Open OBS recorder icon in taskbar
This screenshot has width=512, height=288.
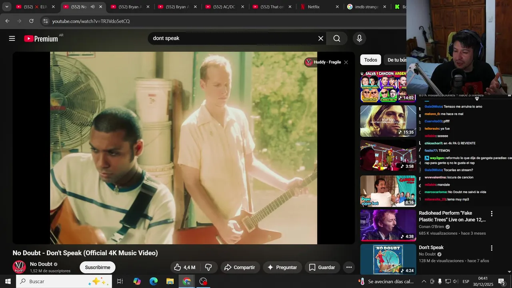(203, 281)
